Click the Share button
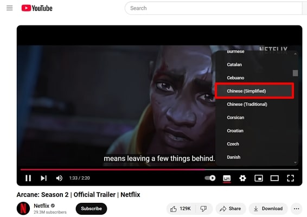The width and height of the screenshot is (307, 217). (x=231, y=208)
